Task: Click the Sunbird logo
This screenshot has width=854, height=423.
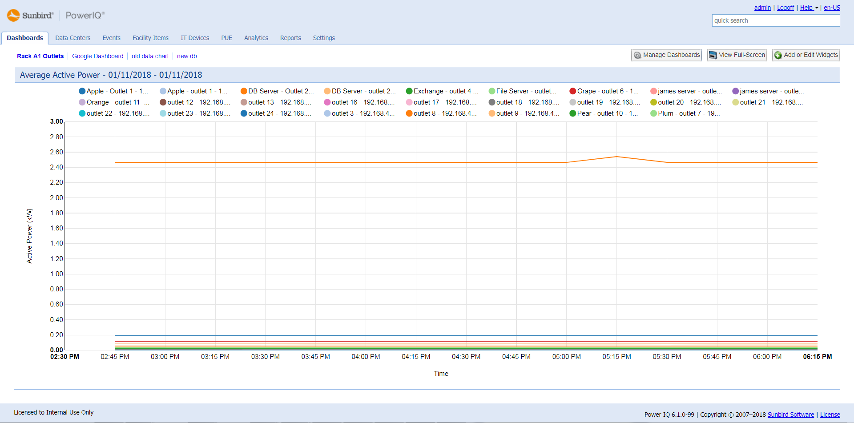Action: [x=12, y=15]
